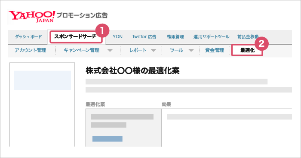Open the Twitter 広告 tab
The width and height of the screenshot is (301, 158).
coord(144,36)
